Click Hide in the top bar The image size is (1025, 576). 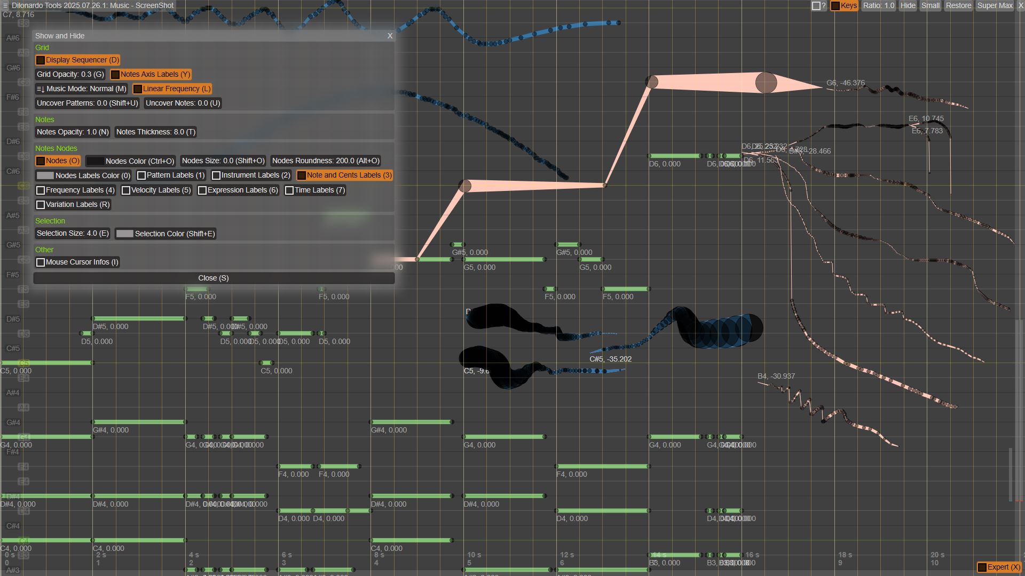908,6
